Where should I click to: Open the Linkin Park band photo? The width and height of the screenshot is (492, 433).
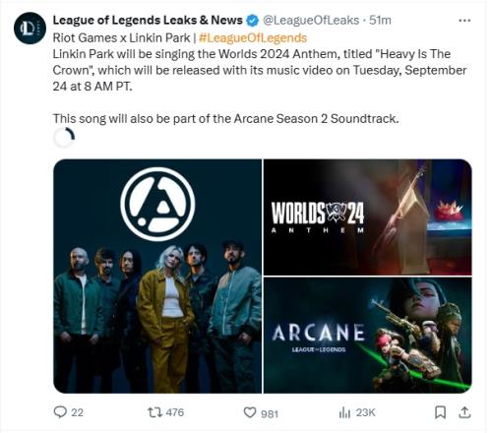157,277
